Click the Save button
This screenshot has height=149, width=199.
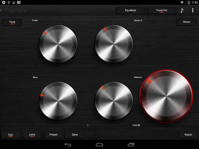pos(75,135)
